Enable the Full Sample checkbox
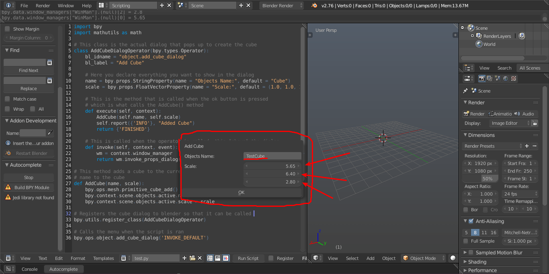The height and width of the screenshot is (274, 549). (x=466, y=241)
